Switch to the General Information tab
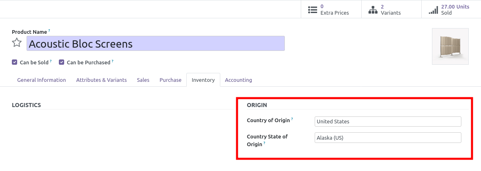 pos(41,80)
